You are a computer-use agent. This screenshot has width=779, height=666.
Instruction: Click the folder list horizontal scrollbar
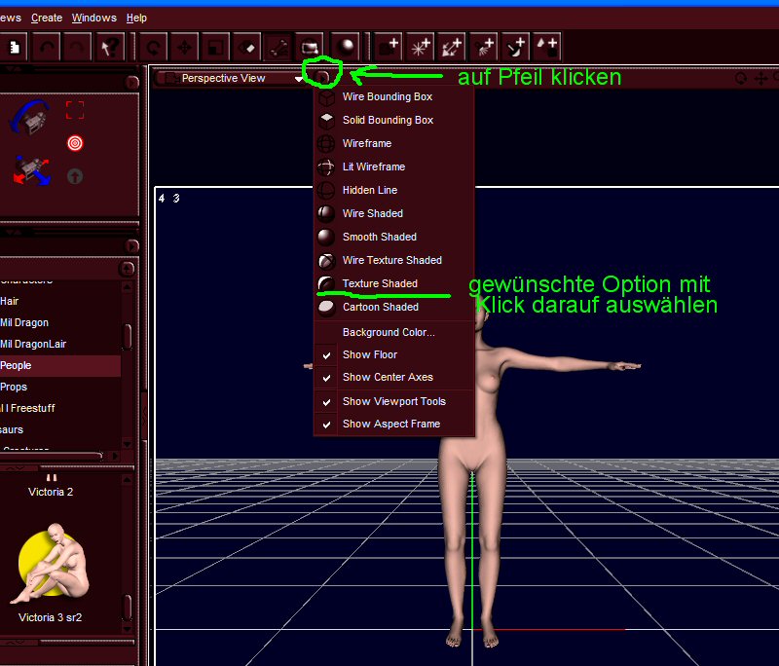tap(51, 456)
